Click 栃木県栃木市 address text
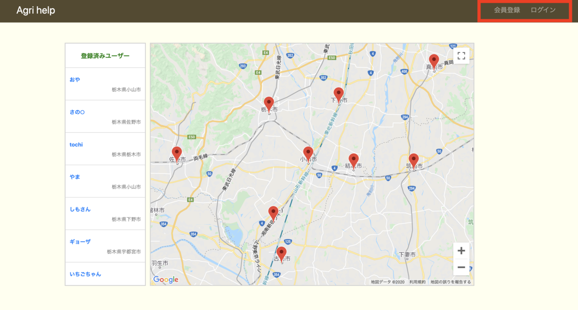Image resolution: width=578 pixels, height=310 pixels. coord(126,155)
